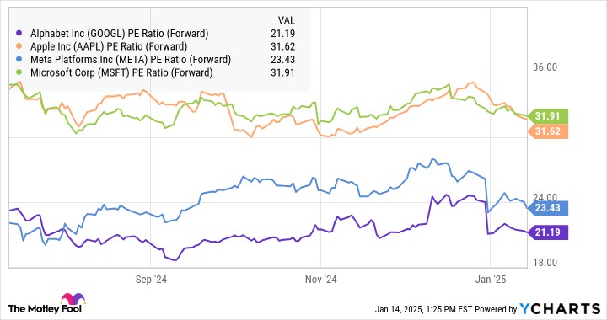This screenshot has height=320, width=607.
Task: Select Meta Platforms Inc (META) legend entry
Action: coord(131,60)
